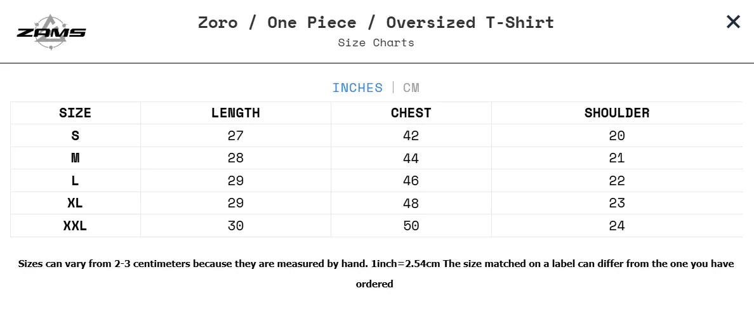The height and width of the screenshot is (314, 754).
Task: Click chest value 50 for size XXL
Action: pos(411,226)
